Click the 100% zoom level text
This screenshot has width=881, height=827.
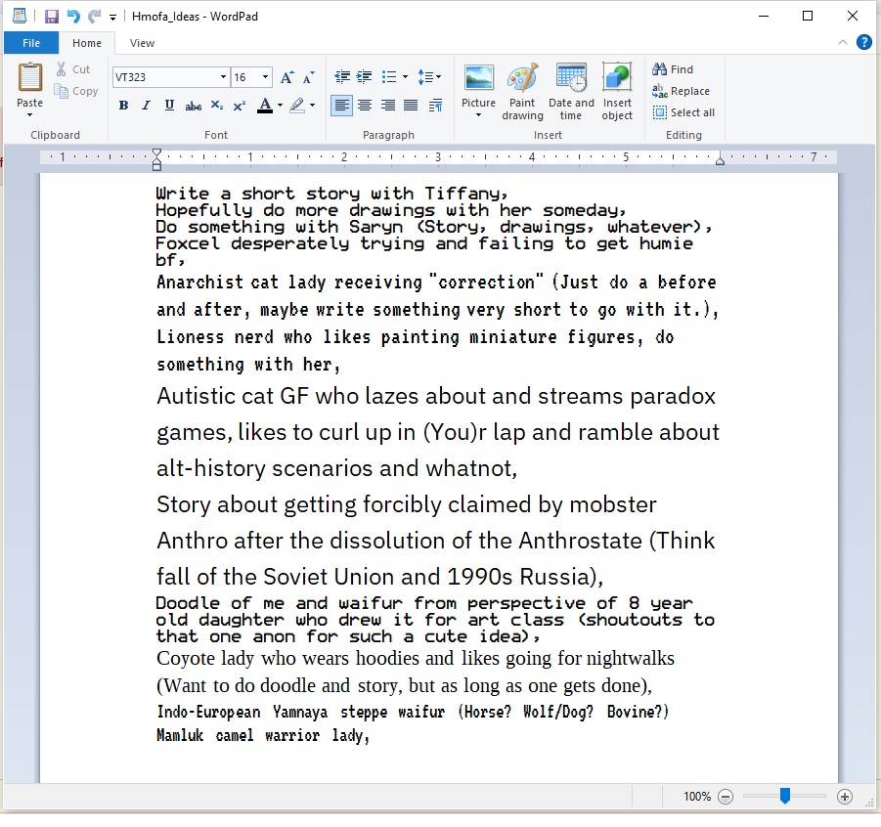(697, 796)
